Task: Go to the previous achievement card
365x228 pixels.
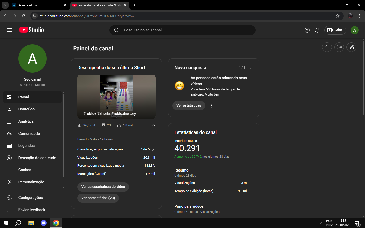Action: tap(234, 68)
